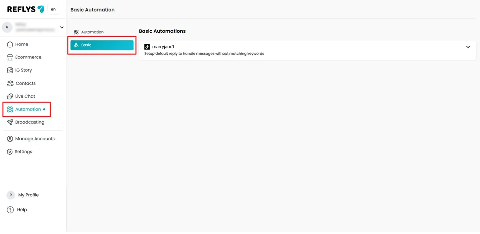Select the Contacts people icon
The image size is (480, 234).
pyautogui.click(x=10, y=83)
